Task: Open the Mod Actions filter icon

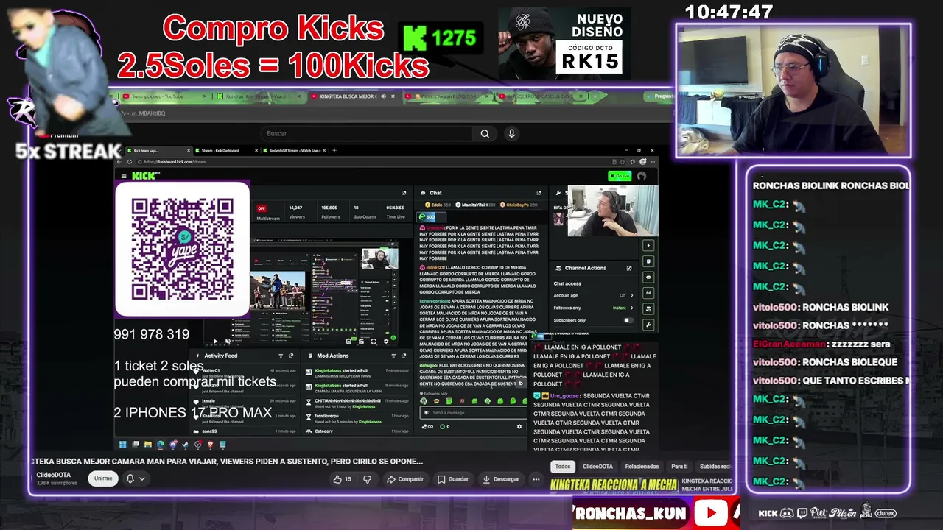Action: pos(393,356)
